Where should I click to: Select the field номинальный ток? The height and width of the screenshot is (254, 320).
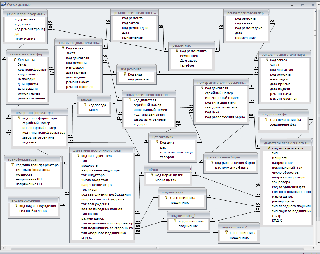tap(287, 168)
